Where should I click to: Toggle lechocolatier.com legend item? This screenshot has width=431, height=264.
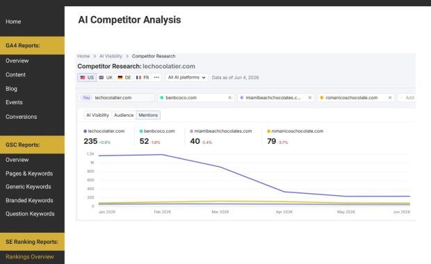click(x=104, y=131)
